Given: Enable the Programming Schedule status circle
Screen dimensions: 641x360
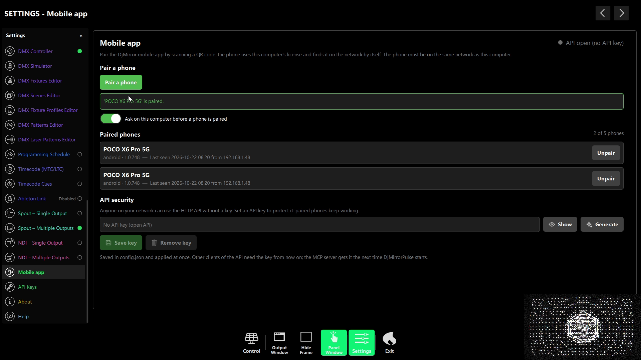Looking at the screenshot, I should (80, 154).
